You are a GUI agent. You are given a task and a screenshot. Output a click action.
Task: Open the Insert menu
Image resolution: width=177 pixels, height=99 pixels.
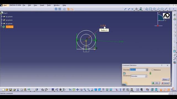point(42,5)
